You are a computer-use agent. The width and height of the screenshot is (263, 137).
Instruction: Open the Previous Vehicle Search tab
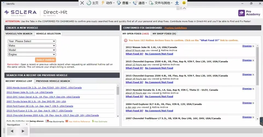click(x=53, y=81)
